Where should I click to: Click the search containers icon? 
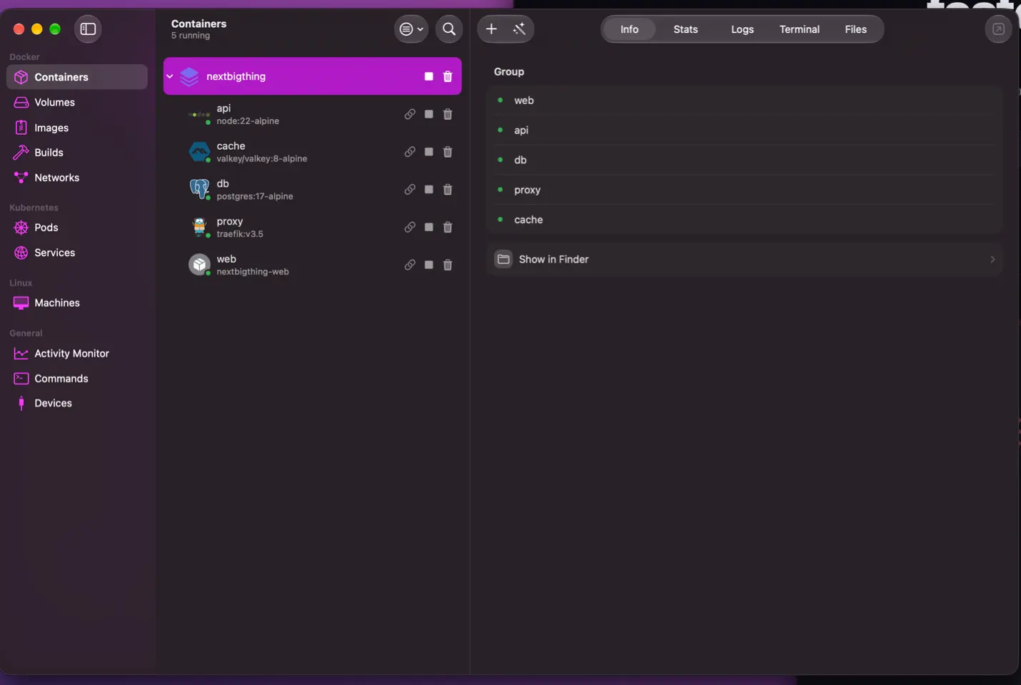tap(449, 29)
